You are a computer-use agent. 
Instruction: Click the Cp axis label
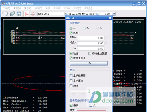pos(17,28)
